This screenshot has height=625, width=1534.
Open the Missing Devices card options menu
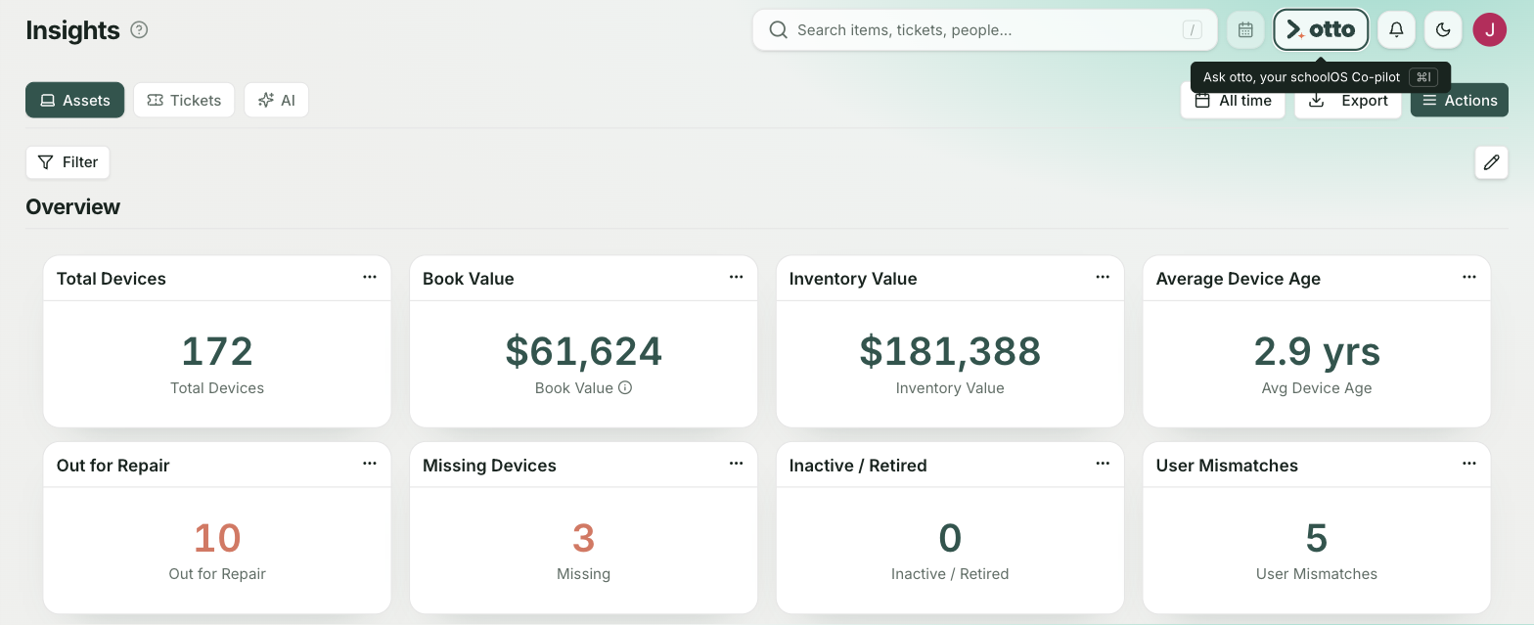pyautogui.click(x=736, y=464)
